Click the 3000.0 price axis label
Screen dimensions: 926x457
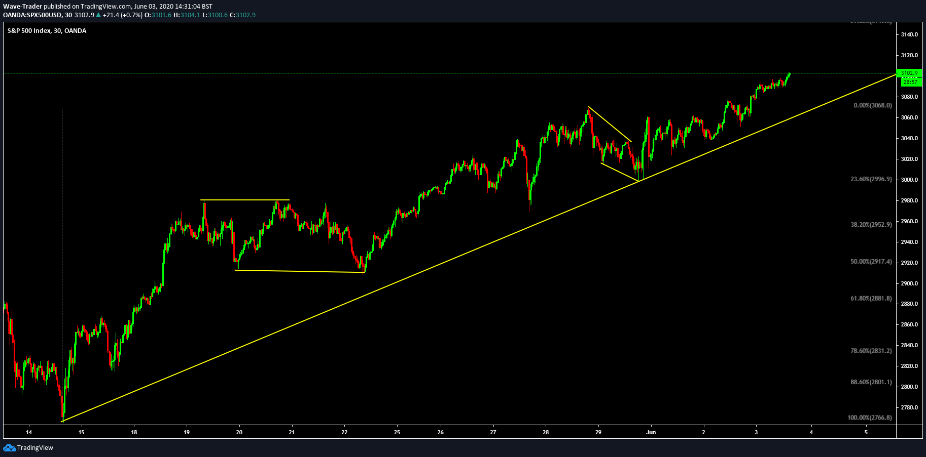tap(910, 180)
